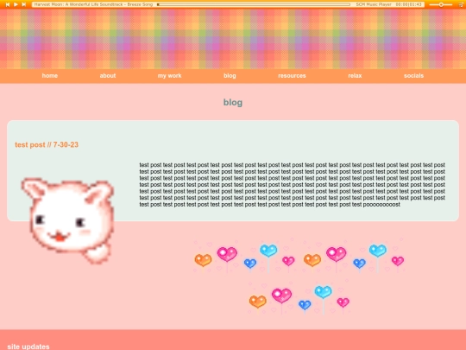Skip to next track in music player
466x350 pixels.
24,4
